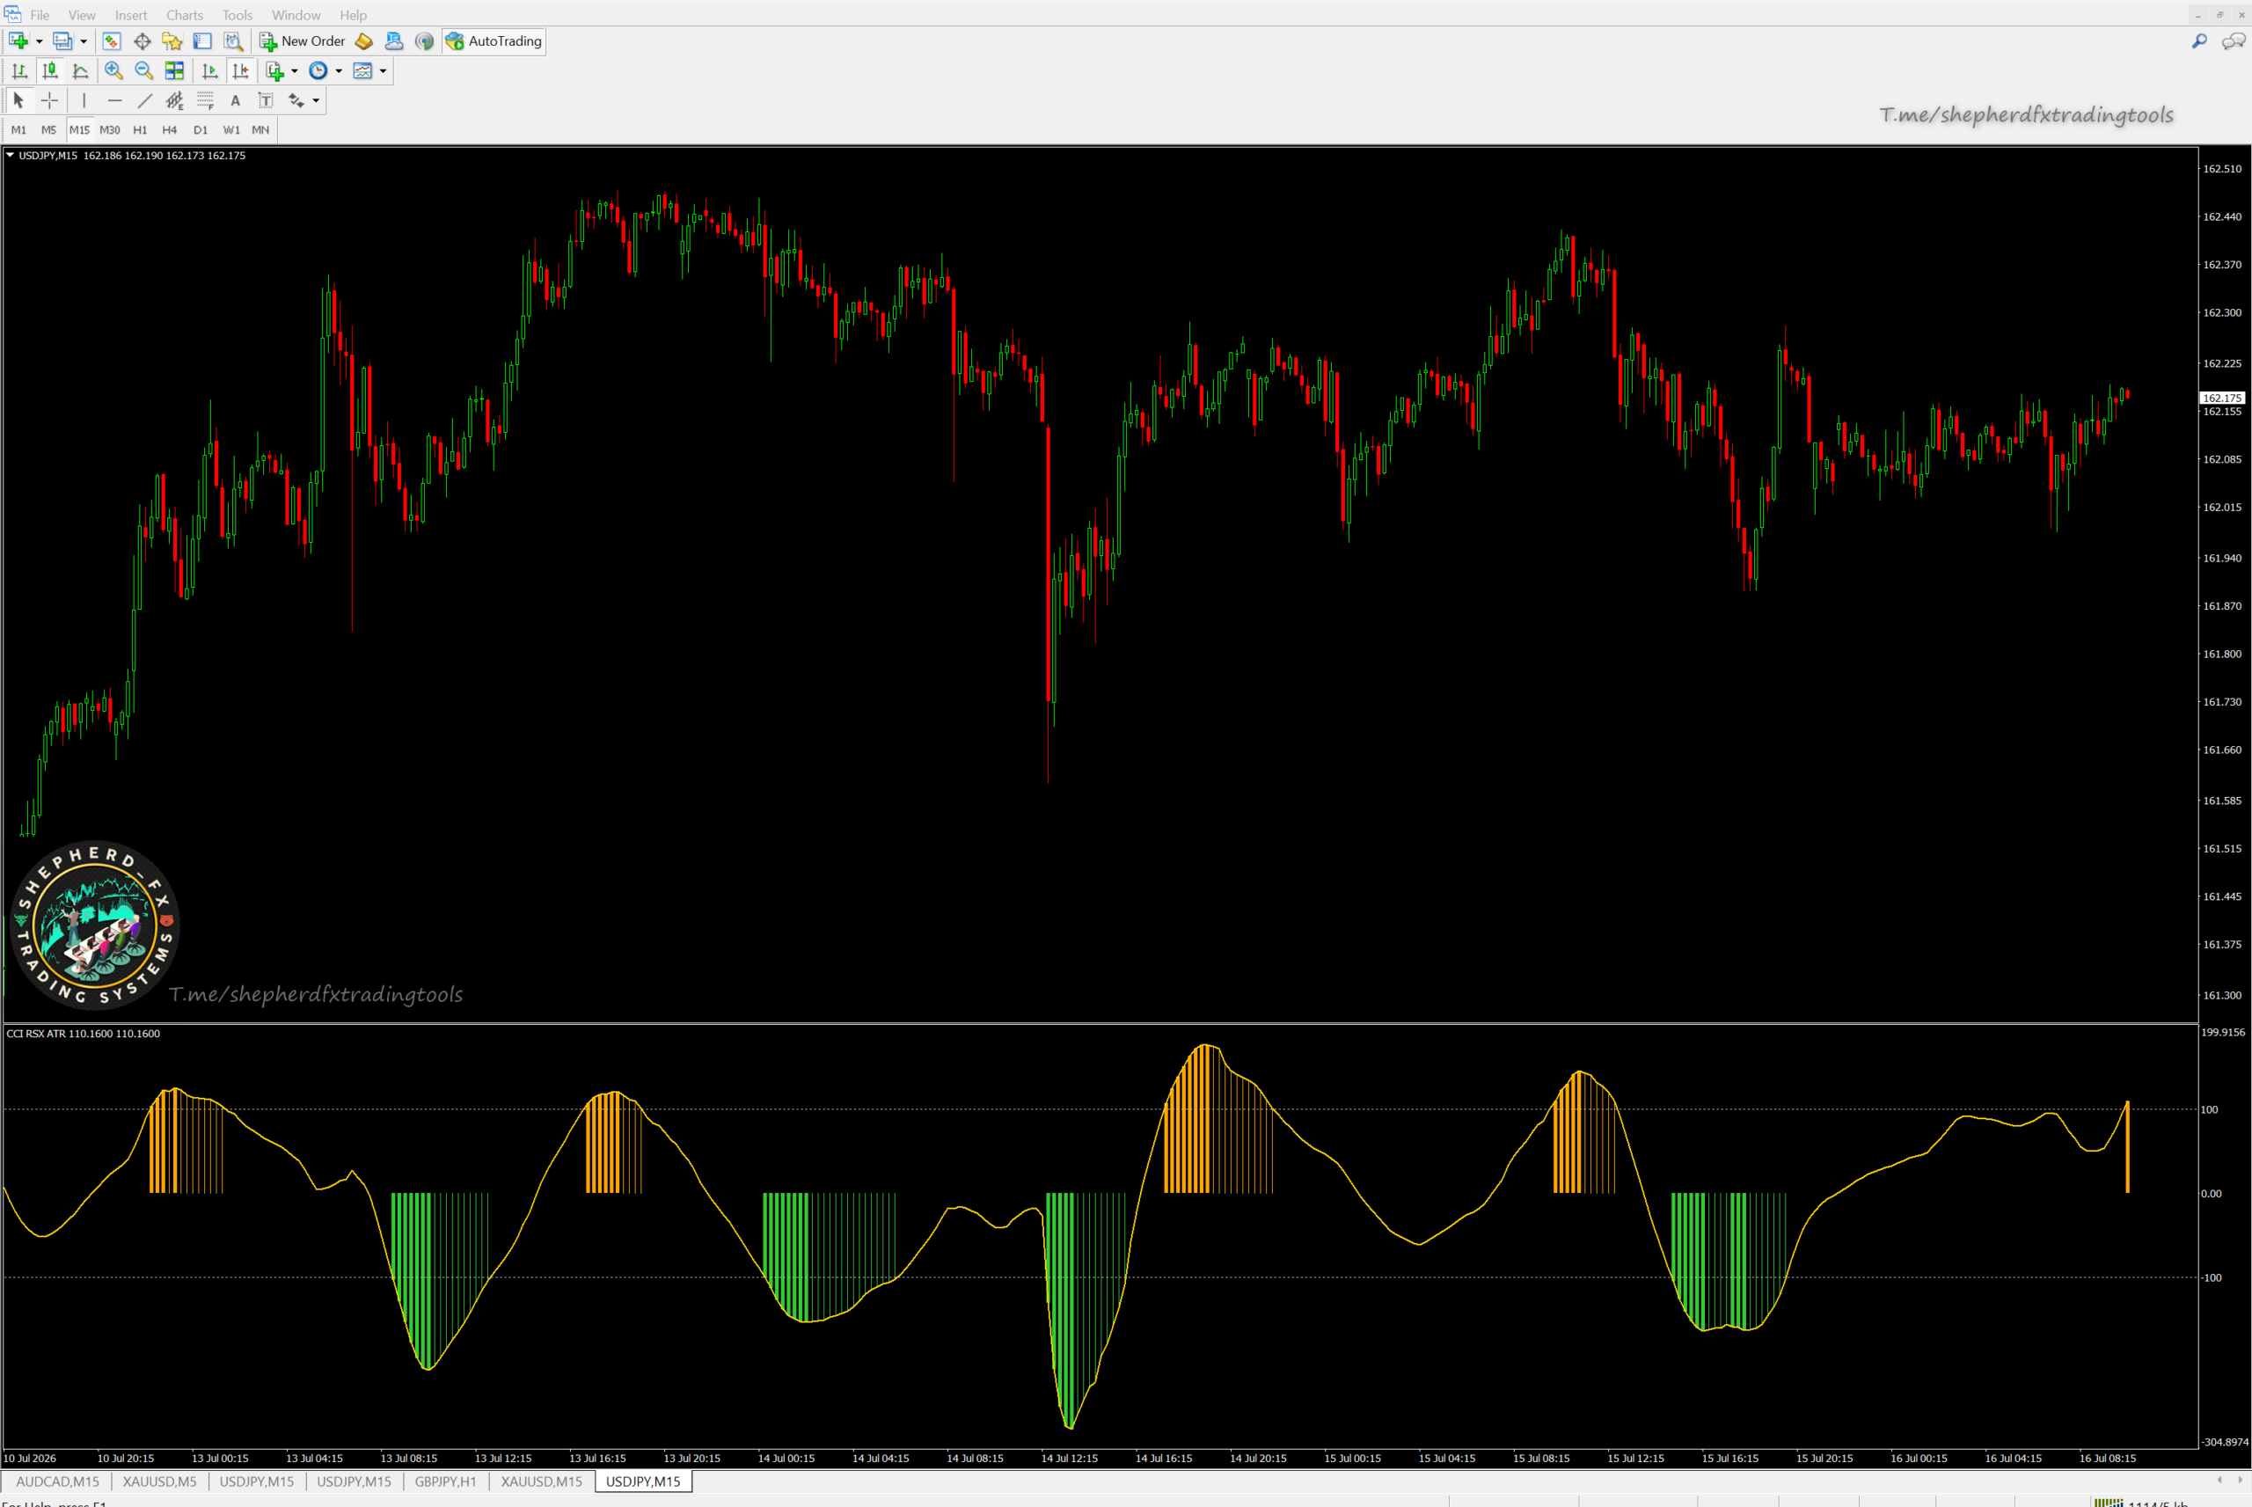Open the Strategy Tester magnifier icon
2252x1507 pixels.
point(233,41)
